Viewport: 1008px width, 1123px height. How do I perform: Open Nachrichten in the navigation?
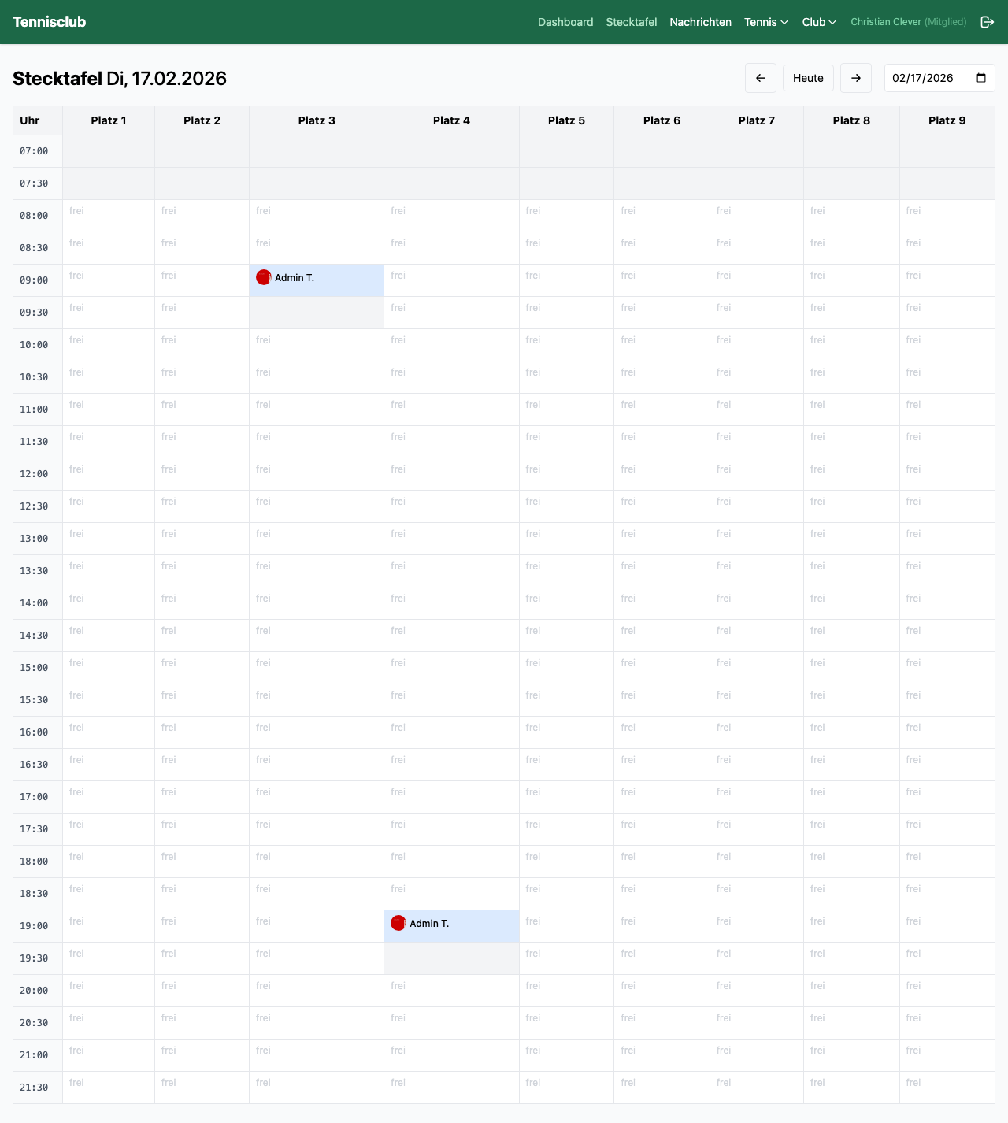(x=700, y=22)
